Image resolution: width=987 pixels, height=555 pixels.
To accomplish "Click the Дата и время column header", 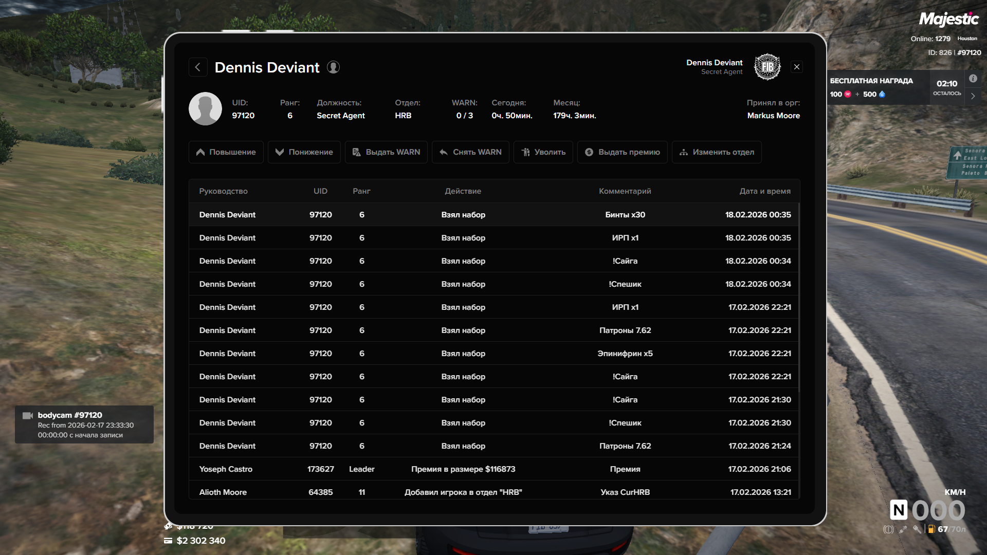I will pyautogui.click(x=764, y=191).
